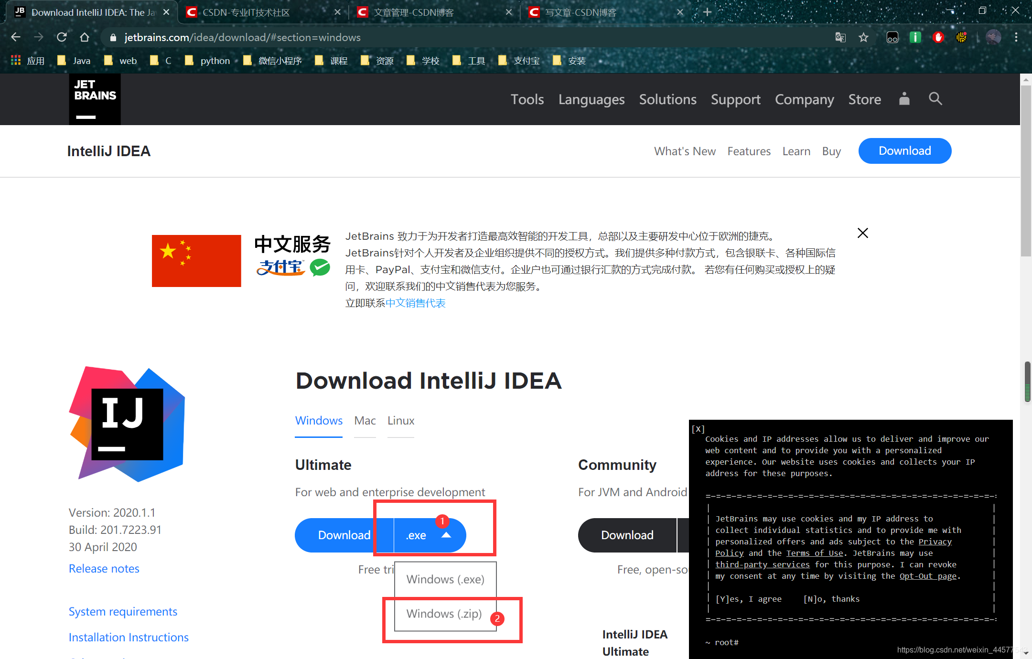Open the Chrome three-dot menu
Image resolution: width=1032 pixels, height=659 pixels.
[x=1017, y=37]
